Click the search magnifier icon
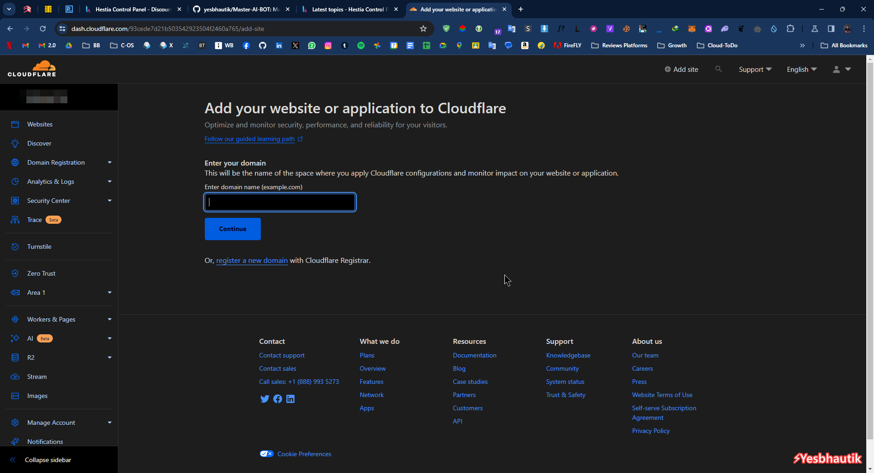Screen dimensions: 874x473 pos(718,69)
